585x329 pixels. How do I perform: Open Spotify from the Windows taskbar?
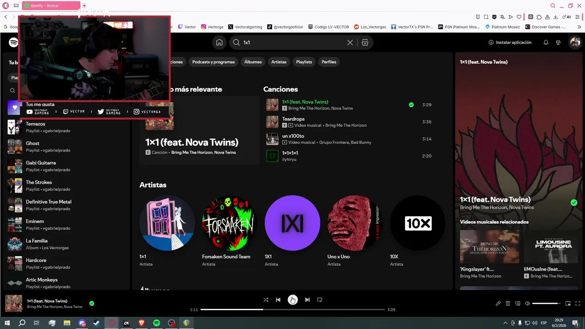click(156, 323)
